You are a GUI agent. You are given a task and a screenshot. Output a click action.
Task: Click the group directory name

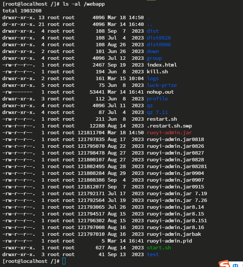154,58
